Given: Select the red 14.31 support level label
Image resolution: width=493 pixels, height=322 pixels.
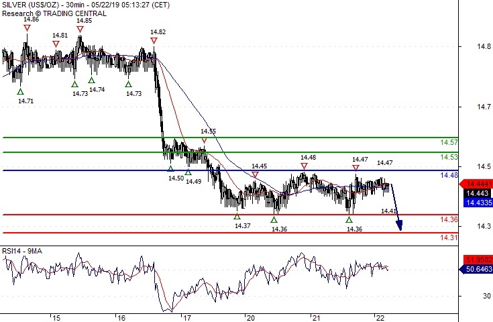Looking at the screenshot, I should pyautogui.click(x=449, y=237).
